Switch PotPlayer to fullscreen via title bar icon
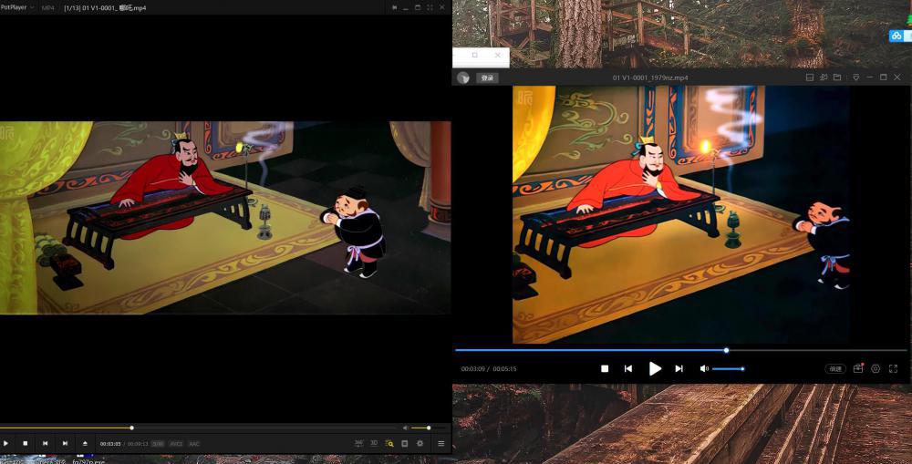This screenshot has width=912, height=464. tap(430, 7)
